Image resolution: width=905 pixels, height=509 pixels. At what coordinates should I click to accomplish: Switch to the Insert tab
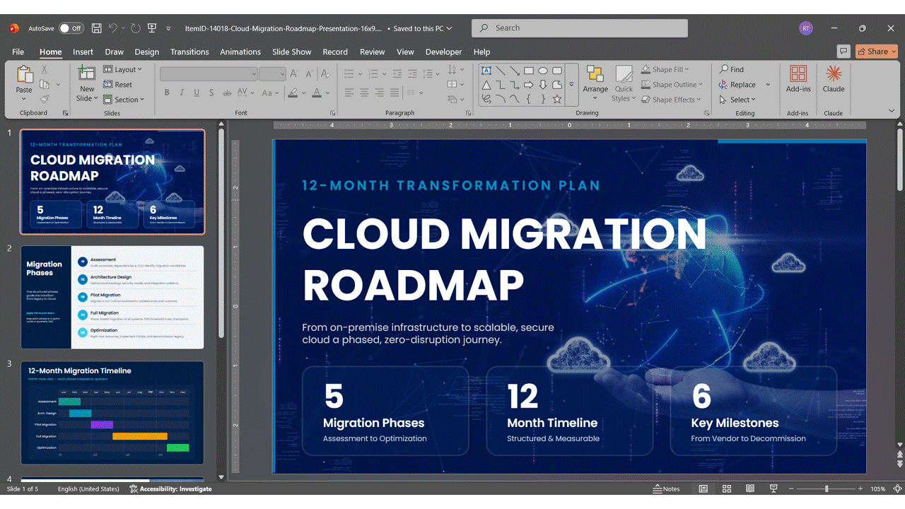pos(83,52)
